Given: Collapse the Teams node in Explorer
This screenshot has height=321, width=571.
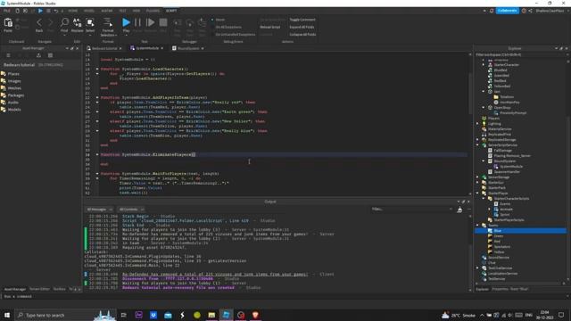Looking at the screenshot, I should (x=477, y=226).
